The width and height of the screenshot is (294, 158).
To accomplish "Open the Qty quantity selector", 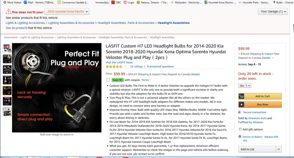I will 245,86.
